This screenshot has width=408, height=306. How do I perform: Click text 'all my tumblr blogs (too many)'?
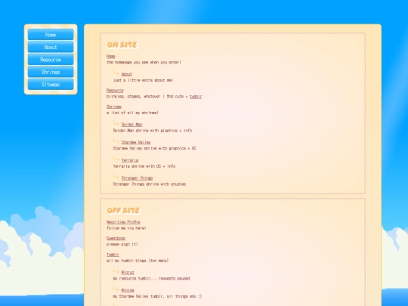coord(138,261)
